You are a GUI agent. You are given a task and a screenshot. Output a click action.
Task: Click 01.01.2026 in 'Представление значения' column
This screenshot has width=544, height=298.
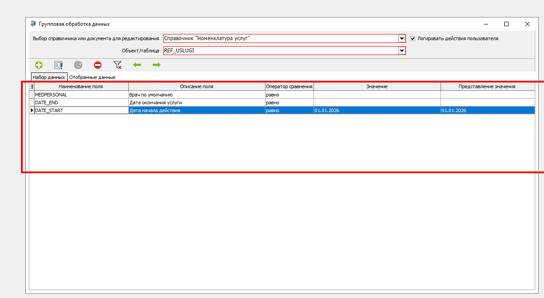[x=488, y=110]
